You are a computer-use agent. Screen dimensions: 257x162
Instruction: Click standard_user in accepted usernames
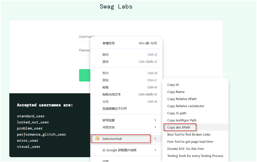click(x=31, y=116)
